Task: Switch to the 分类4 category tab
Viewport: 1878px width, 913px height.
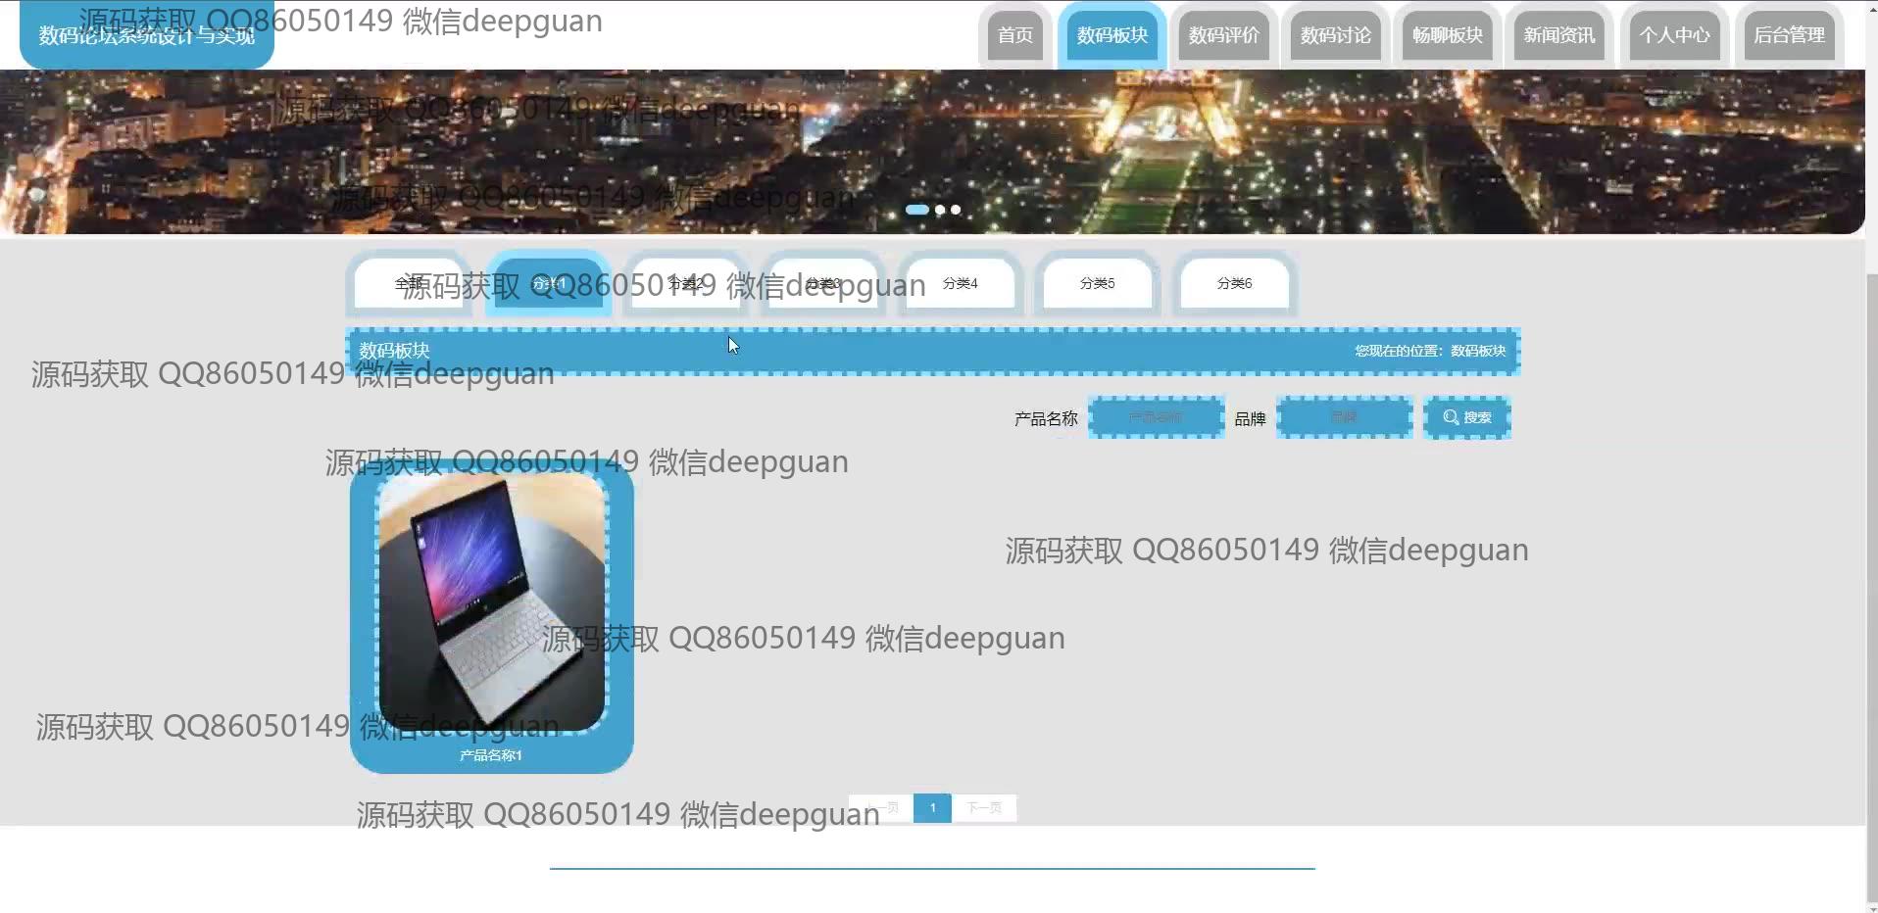Action: (960, 283)
